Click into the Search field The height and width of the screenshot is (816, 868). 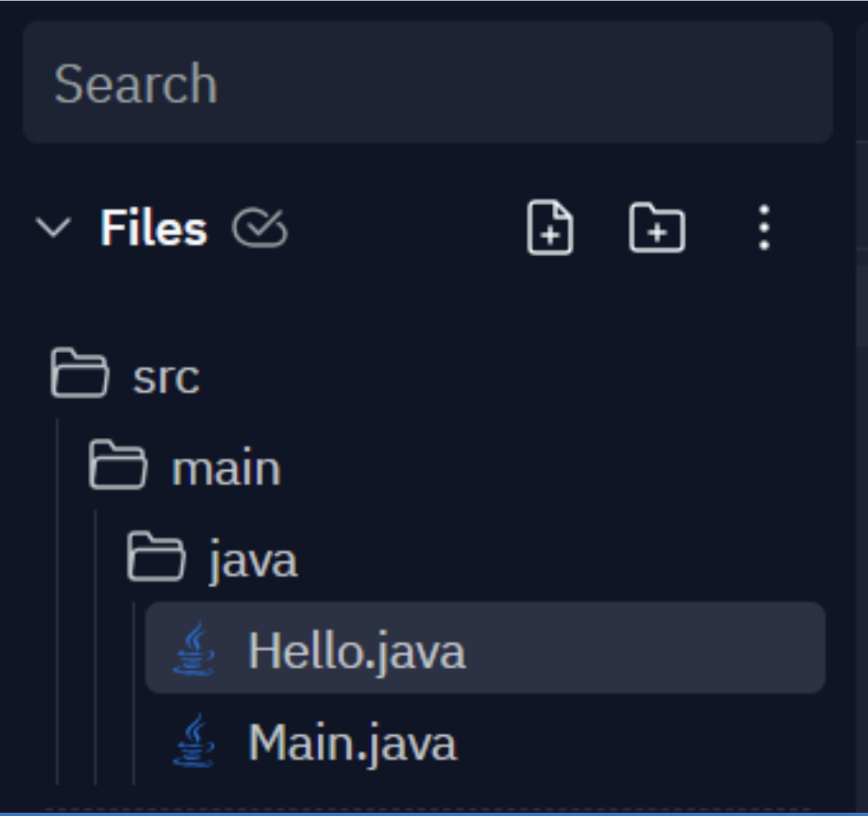tap(428, 84)
